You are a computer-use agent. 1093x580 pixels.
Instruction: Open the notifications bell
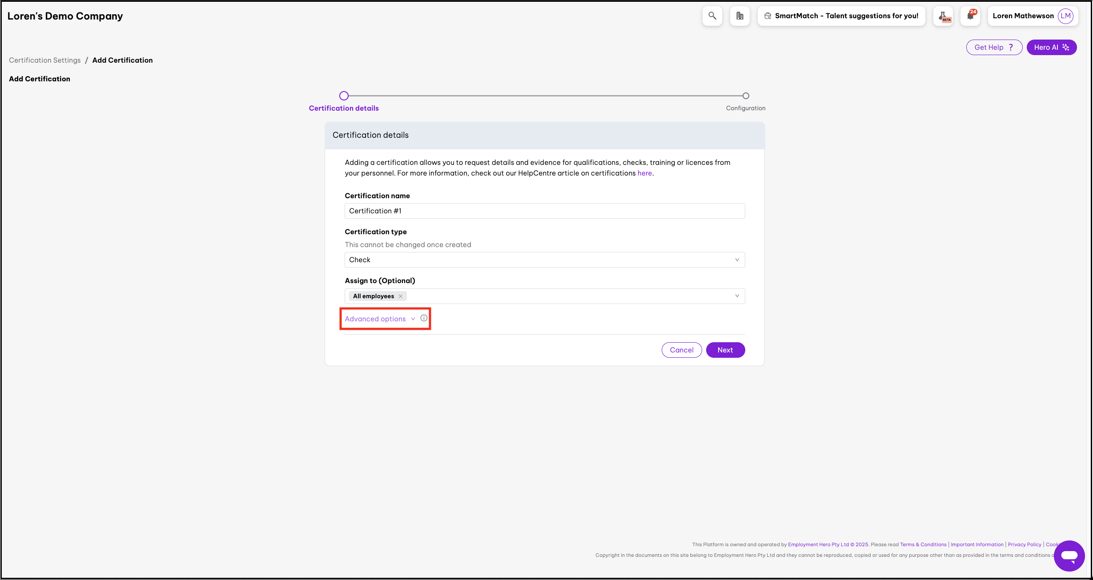tap(970, 16)
